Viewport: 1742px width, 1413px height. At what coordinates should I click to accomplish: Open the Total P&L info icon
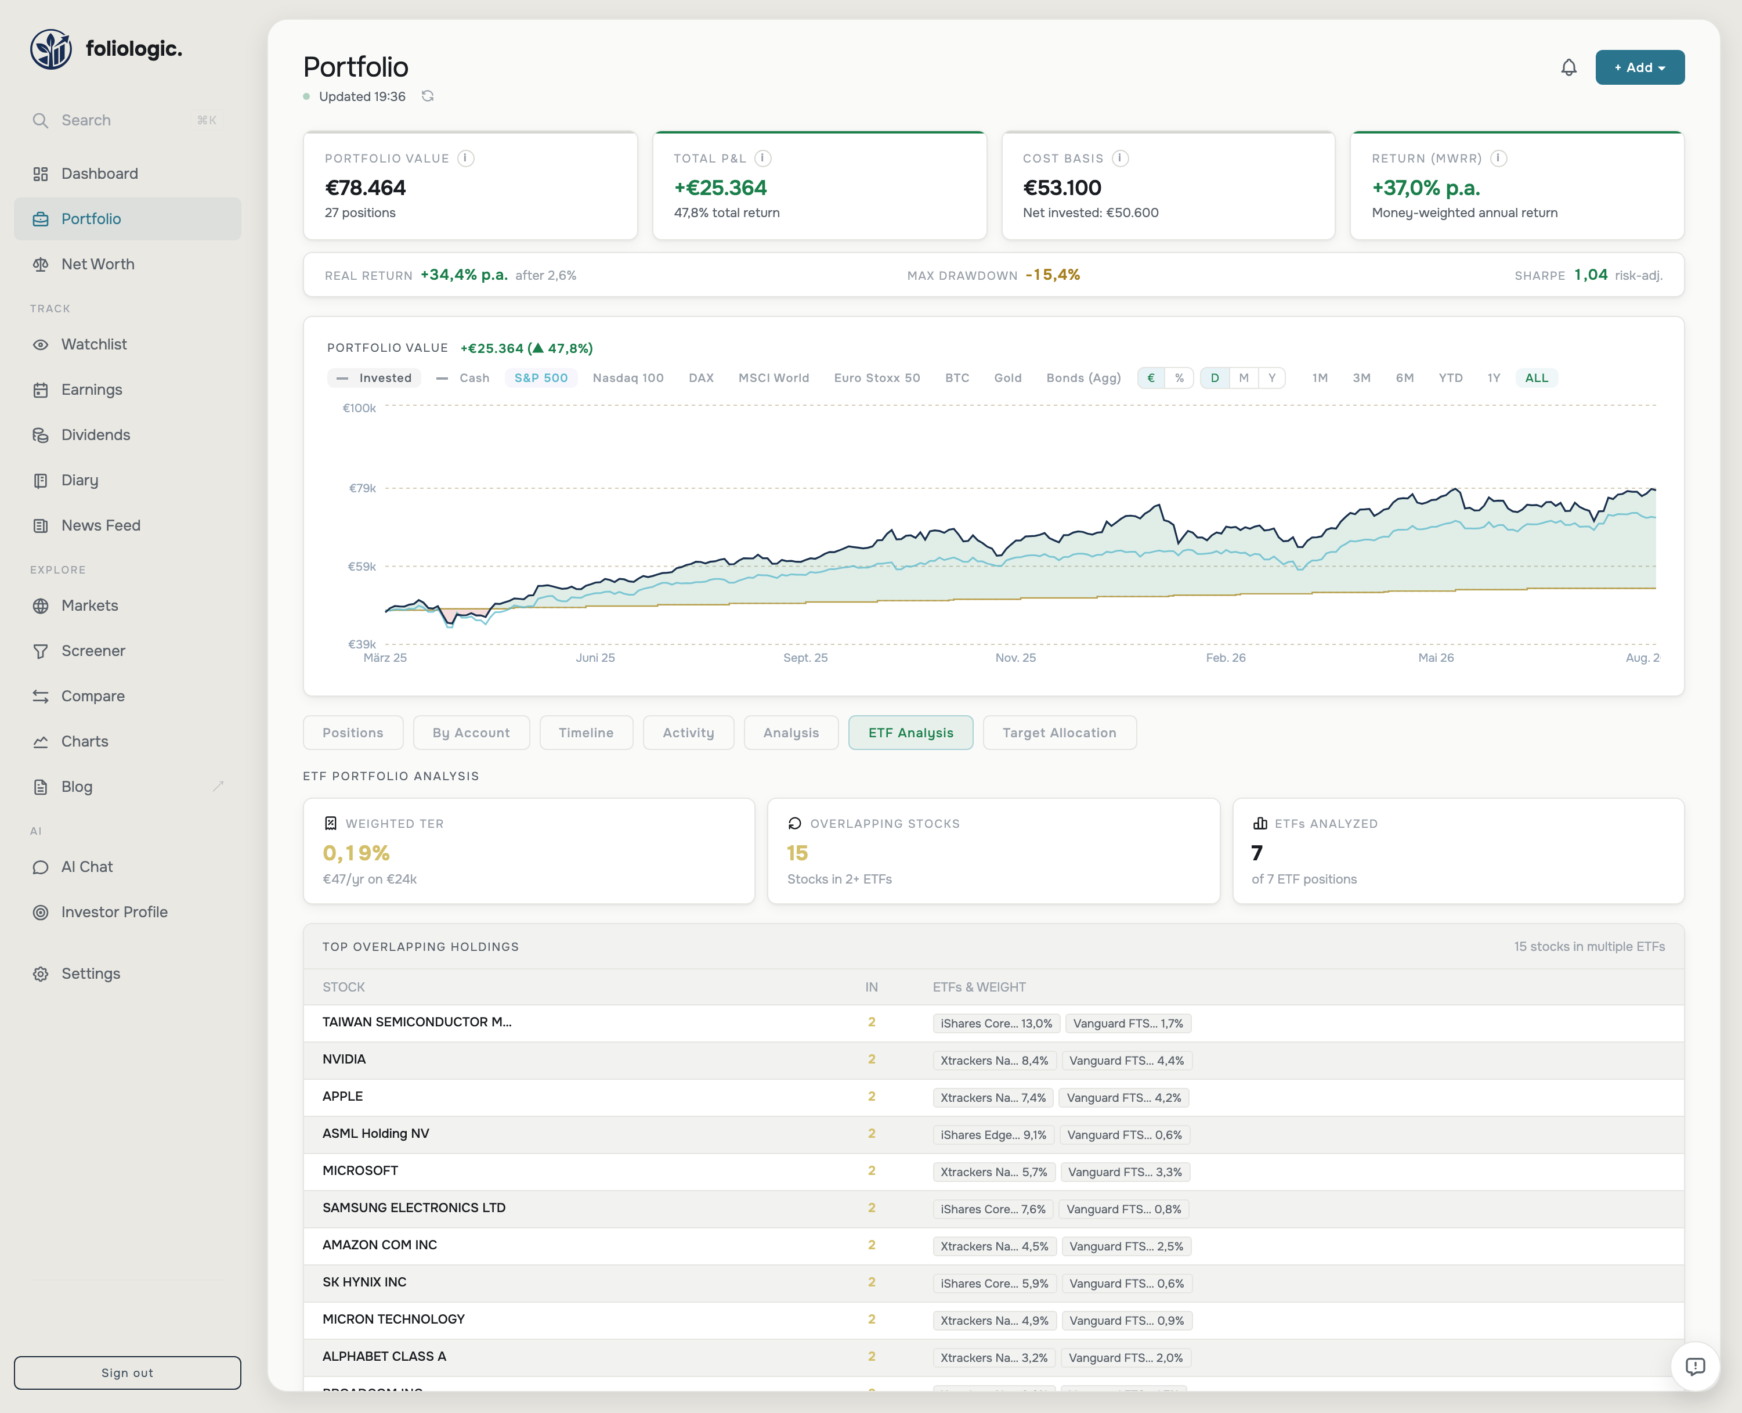click(x=762, y=158)
